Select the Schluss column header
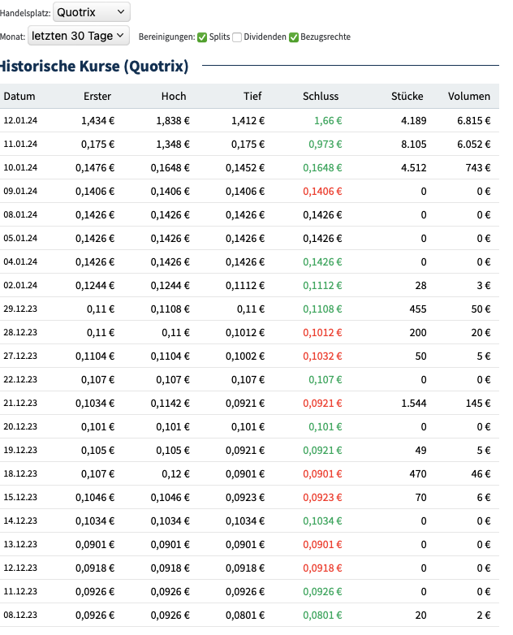The width and height of the screenshot is (513, 635). [x=321, y=96]
